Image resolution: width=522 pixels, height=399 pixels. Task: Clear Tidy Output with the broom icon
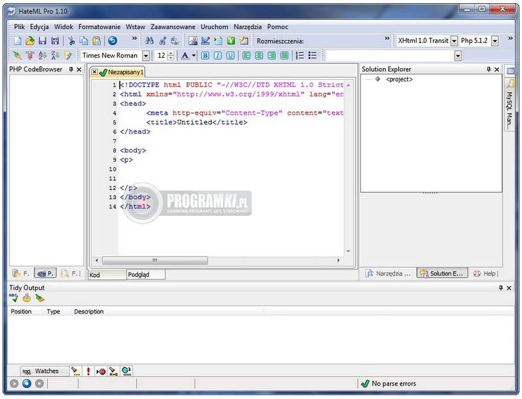click(x=40, y=297)
